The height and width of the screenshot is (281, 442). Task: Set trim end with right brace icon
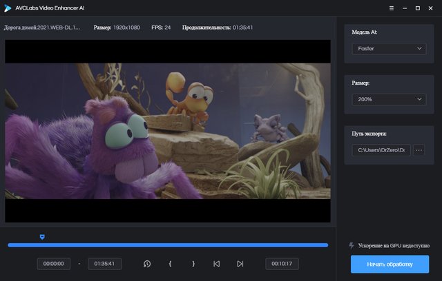[x=193, y=264]
